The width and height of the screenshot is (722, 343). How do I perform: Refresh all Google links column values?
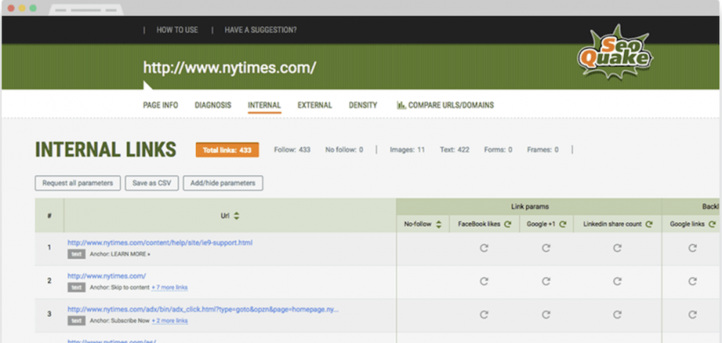tap(711, 224)
